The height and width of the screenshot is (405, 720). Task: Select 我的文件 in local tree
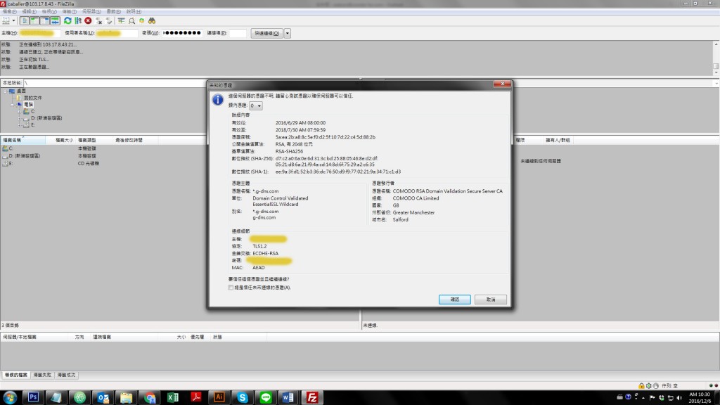tap(32, 98)
